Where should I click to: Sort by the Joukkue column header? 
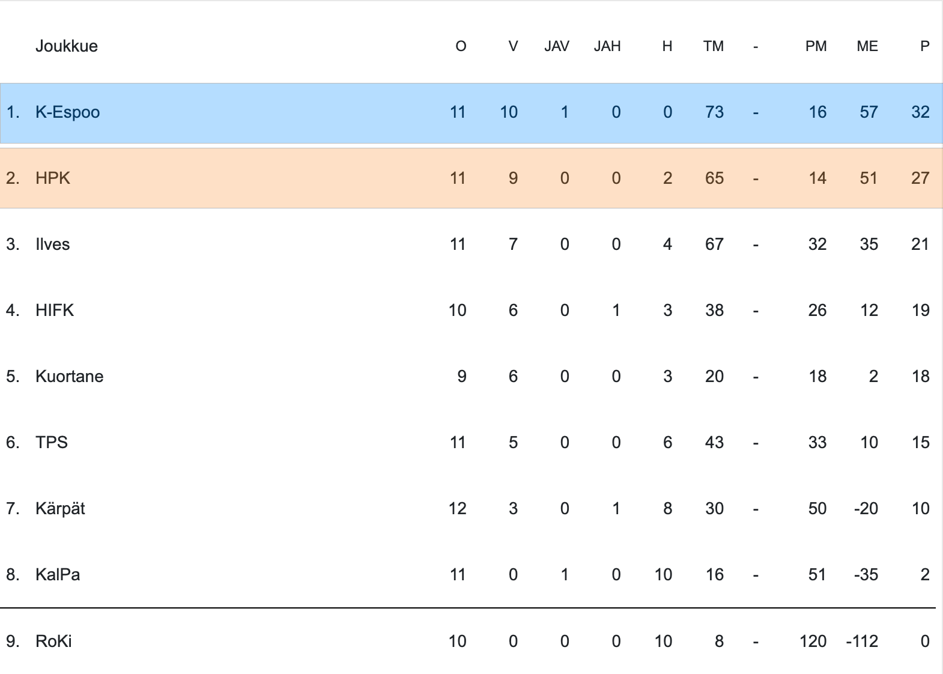coord(66,46)
